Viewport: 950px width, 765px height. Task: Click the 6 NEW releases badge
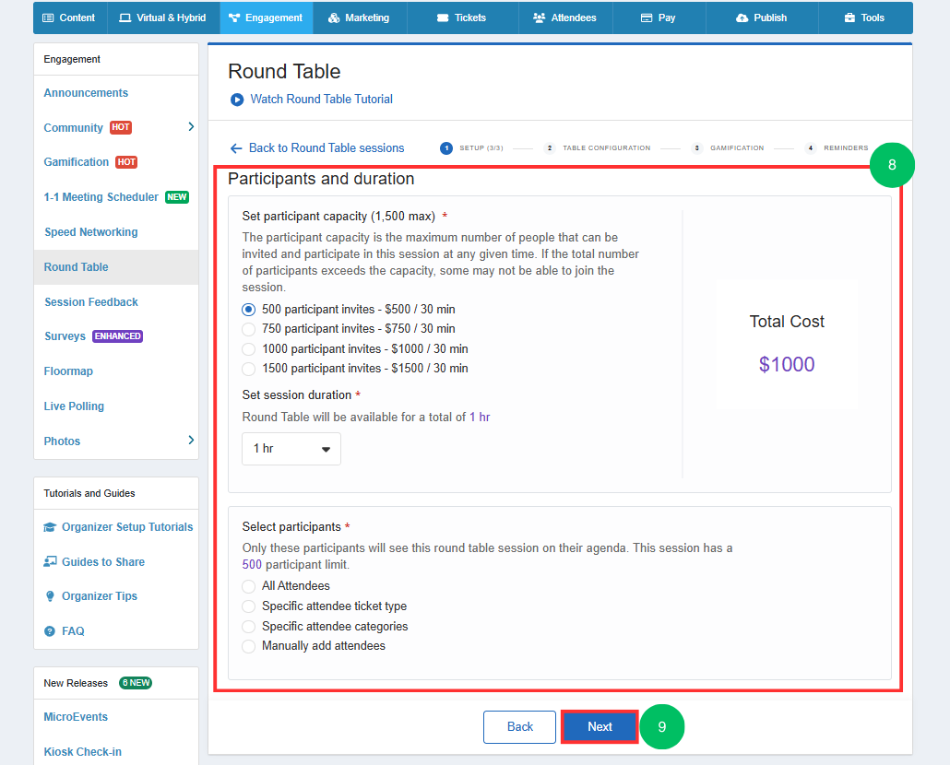pyautogui.click(x=135, y=683)
